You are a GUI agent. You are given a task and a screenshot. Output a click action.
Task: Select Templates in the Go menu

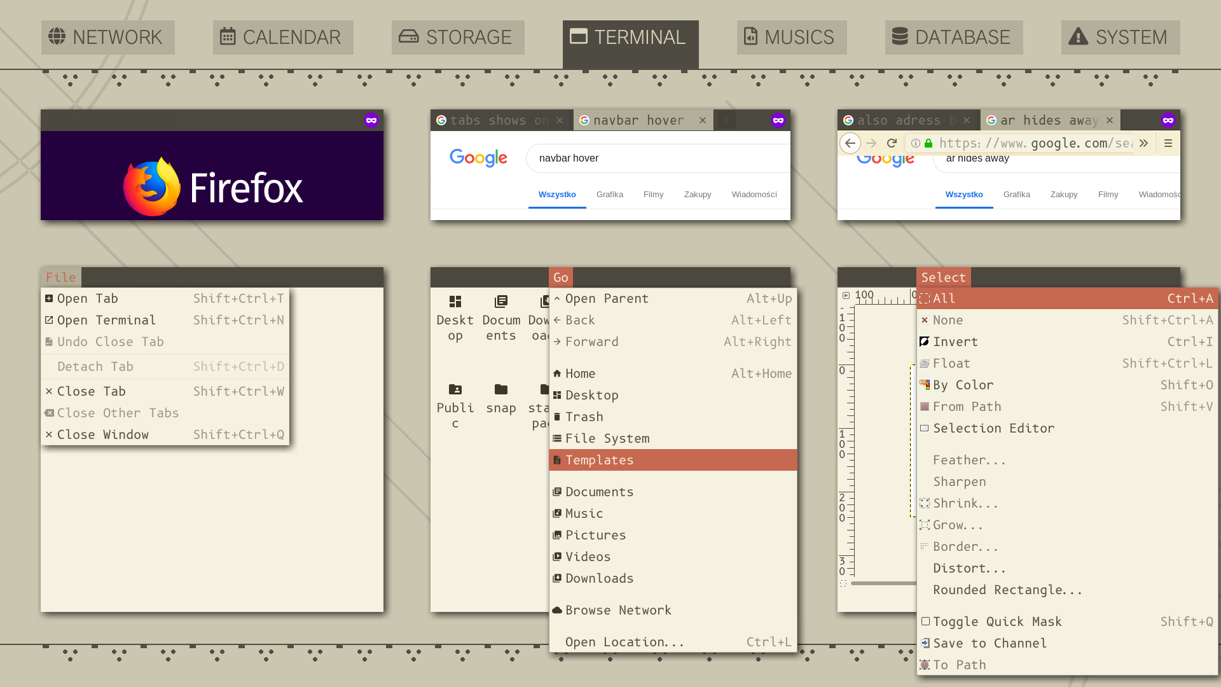(599, 460)
